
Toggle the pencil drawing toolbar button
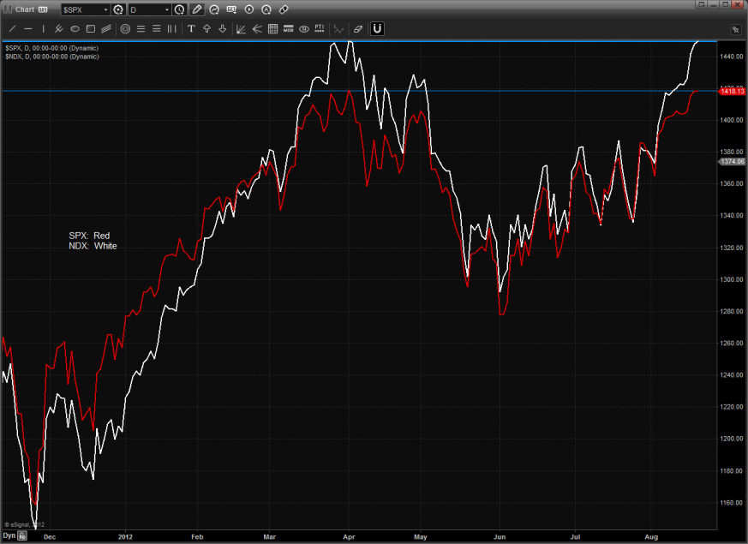click(196, 9)
